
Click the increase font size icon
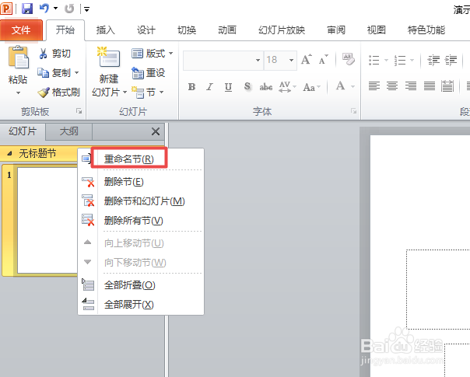click(x=307, y=60)
